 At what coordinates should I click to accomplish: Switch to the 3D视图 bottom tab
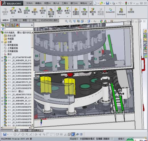25,130
